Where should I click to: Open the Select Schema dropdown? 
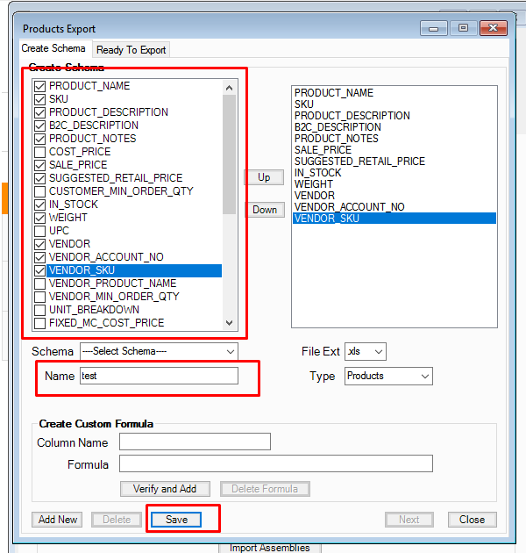click(158, 351)
